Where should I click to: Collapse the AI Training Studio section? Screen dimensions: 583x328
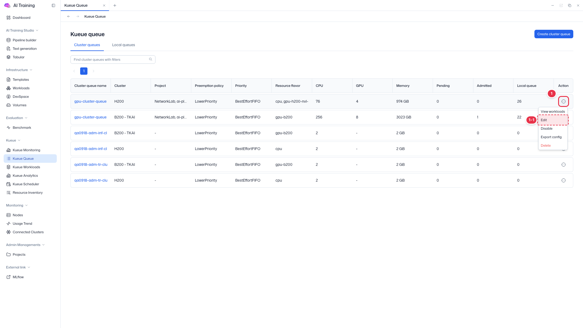tap(37, 30)
